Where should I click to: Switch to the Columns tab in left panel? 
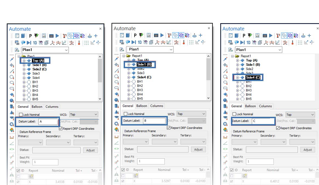52,107
